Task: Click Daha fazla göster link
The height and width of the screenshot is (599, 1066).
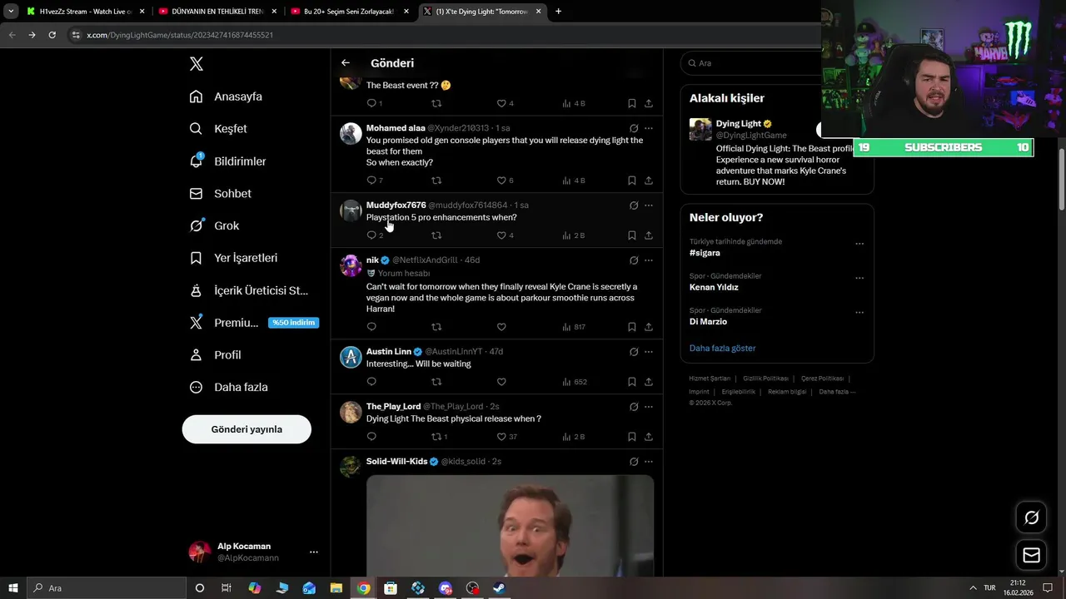Action: [x=722, y=348]
